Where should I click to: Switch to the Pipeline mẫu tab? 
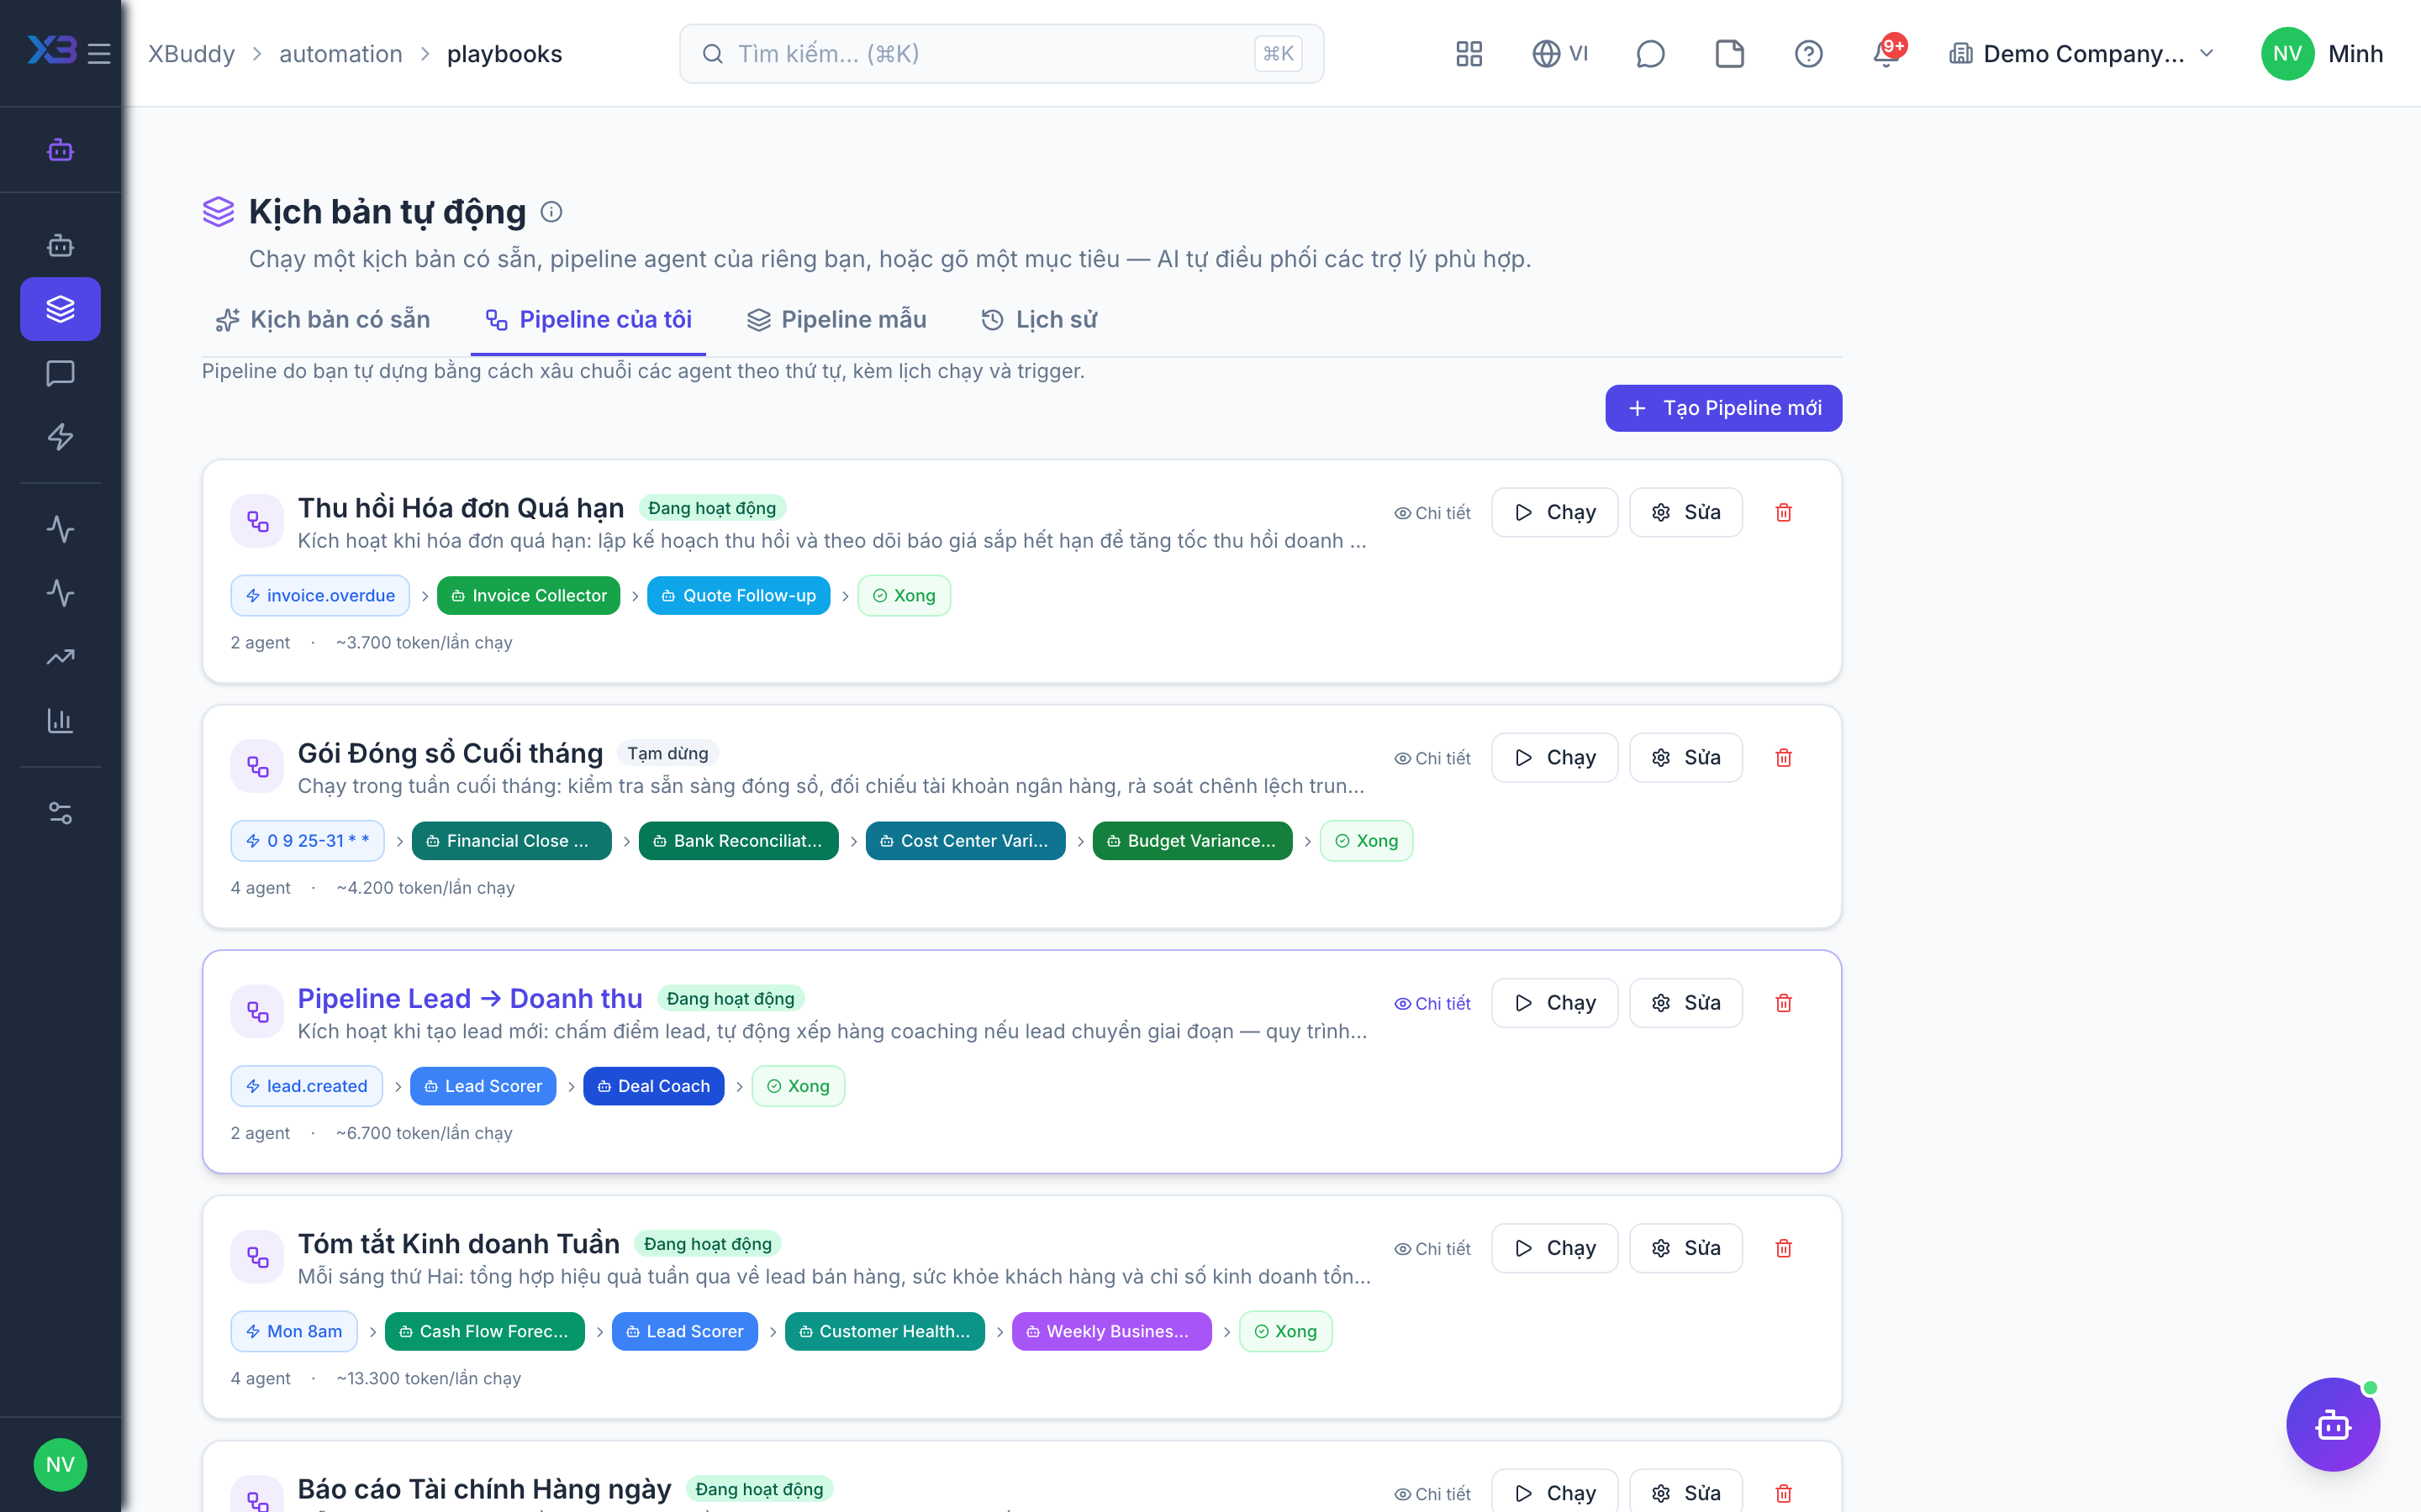tap(836, 320)
